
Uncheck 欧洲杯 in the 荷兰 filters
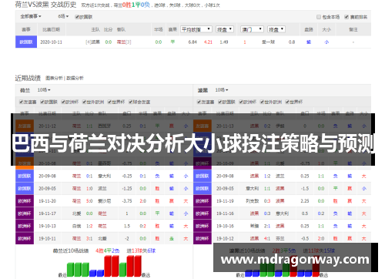pos(63,102)
